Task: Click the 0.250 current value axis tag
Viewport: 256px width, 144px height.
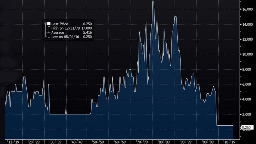Action: (x=246, y=127)
